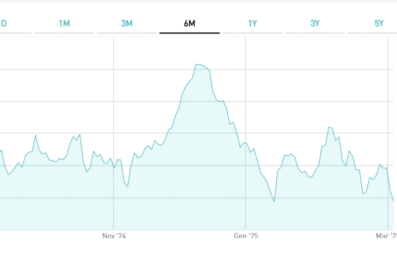This screenshot has height=264, width=397.
Task: Click the Mar '25 axis label
Action: click(386, 236)
